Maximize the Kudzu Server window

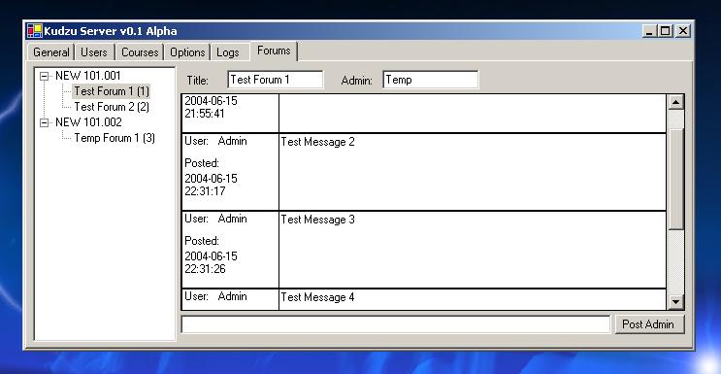[x=665, y=31]
